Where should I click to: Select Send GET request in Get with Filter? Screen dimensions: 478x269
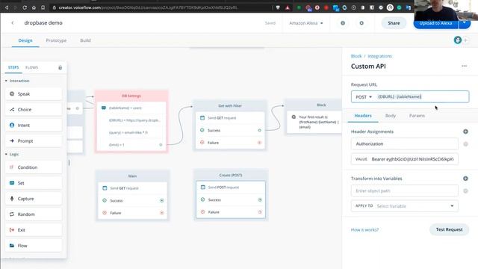230,118
